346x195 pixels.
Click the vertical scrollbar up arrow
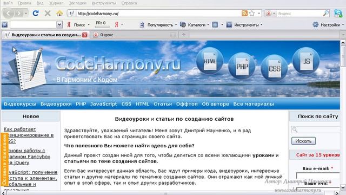click(x=343, y=42)
